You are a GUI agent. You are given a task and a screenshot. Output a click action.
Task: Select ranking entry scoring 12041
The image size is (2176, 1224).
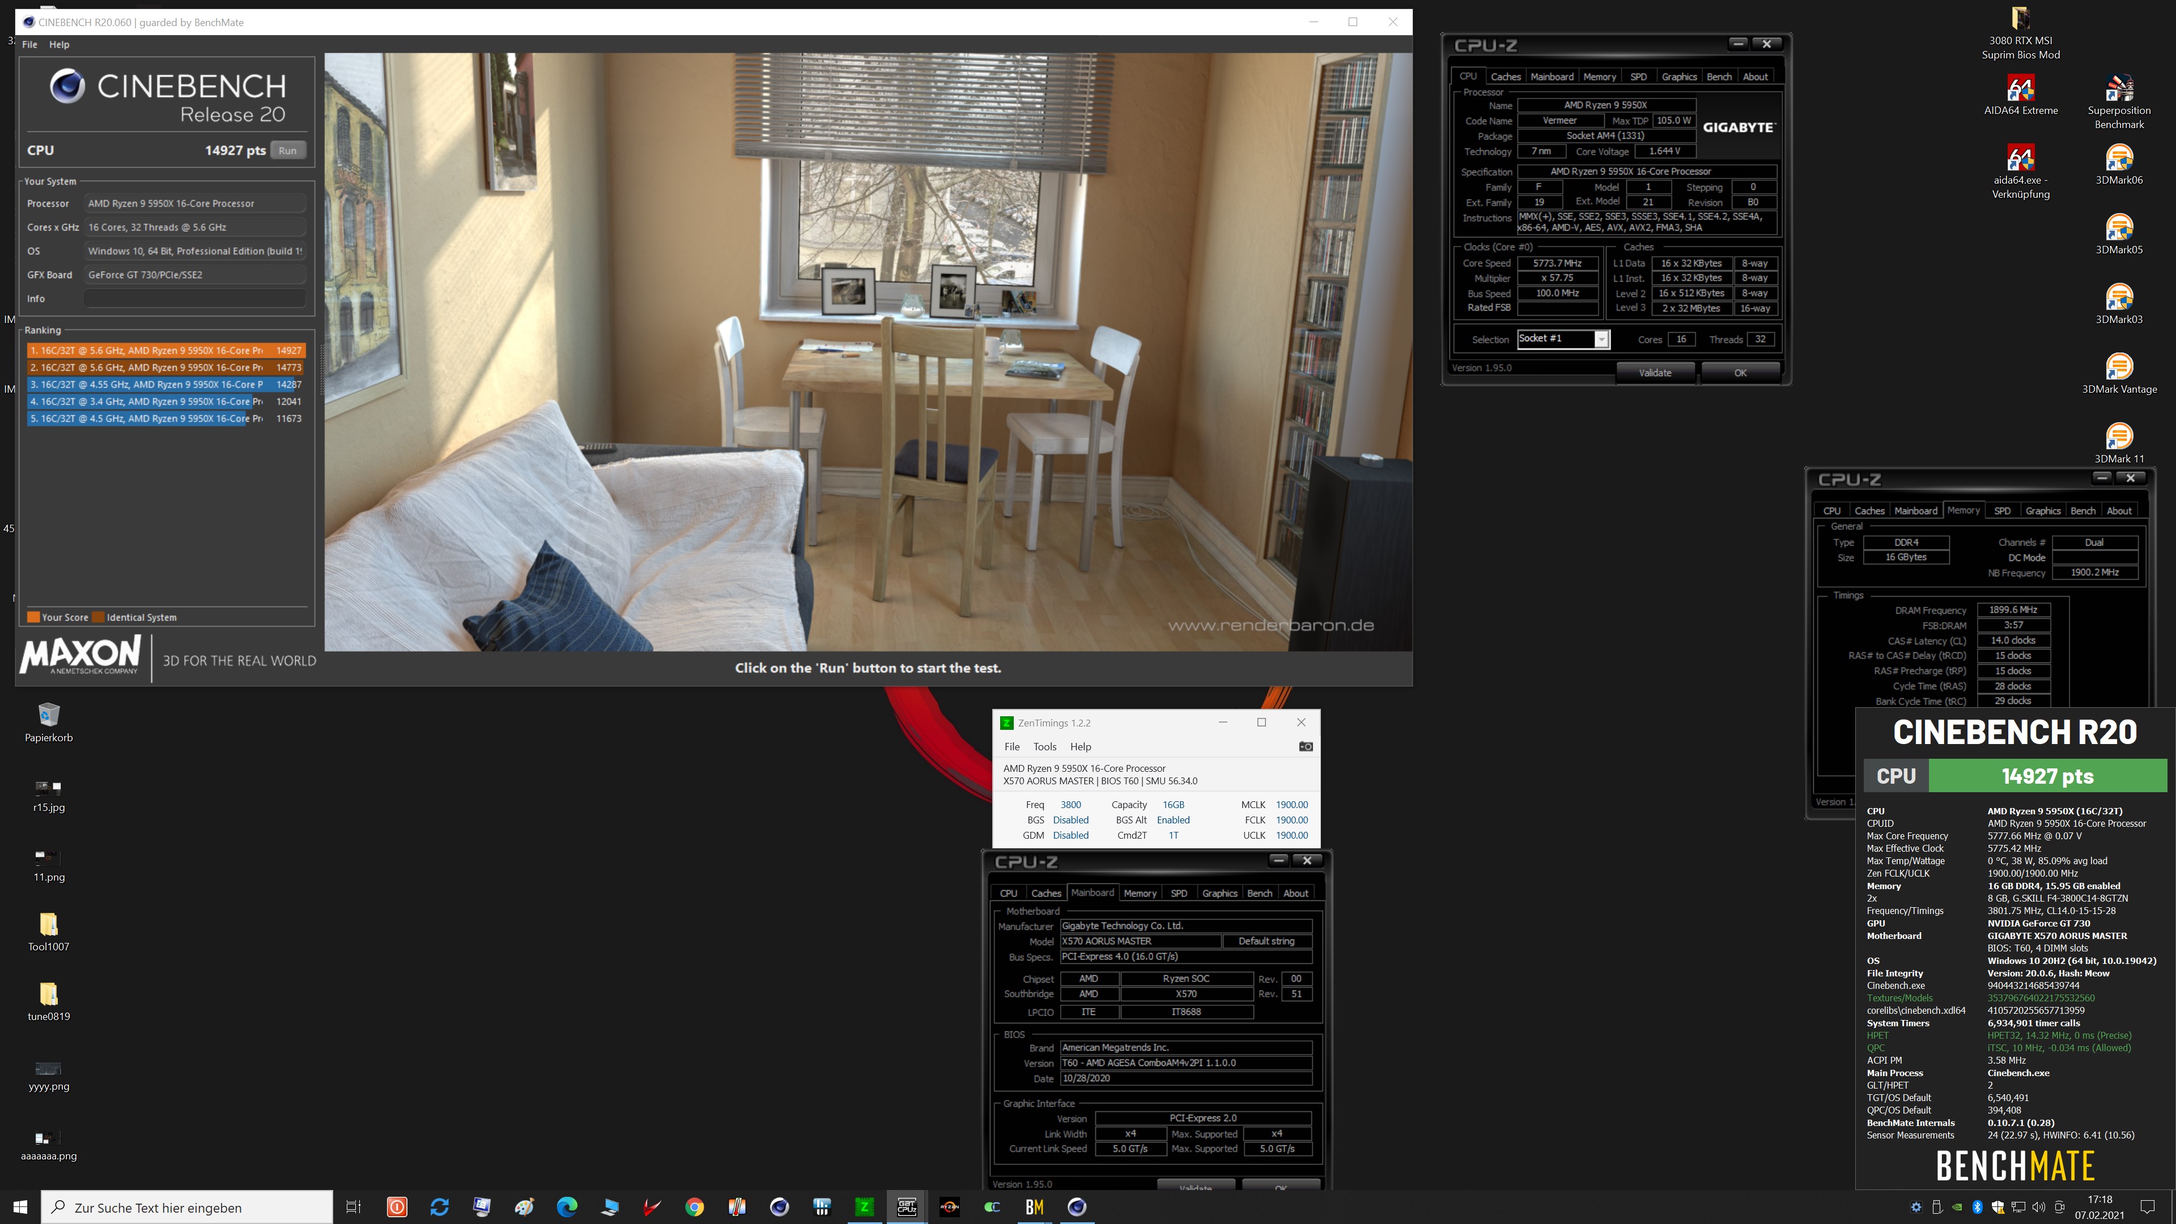coord(165,401)
